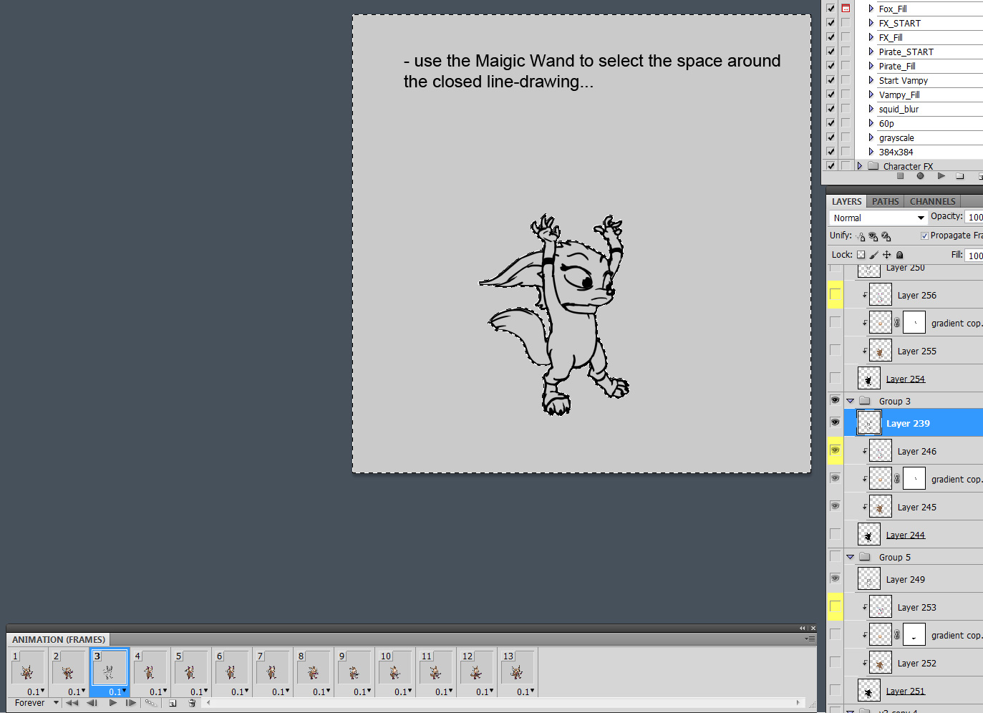Image resolution: width=983 pixels, height=713 pixels.
Task: Uncheck Propagate Frame 1 checkbox
Action: click(924, 236)
